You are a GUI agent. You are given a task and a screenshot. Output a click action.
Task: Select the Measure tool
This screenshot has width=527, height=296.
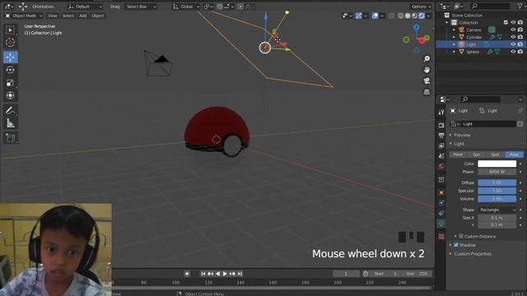click(x=11, y=123)
